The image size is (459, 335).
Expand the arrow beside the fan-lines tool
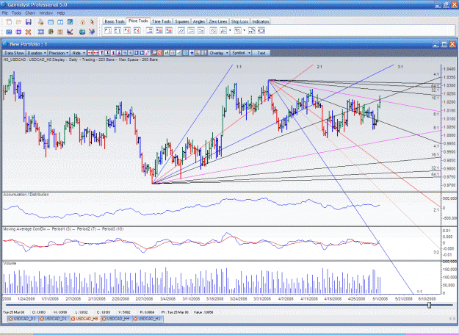click(x=230, y=30)
